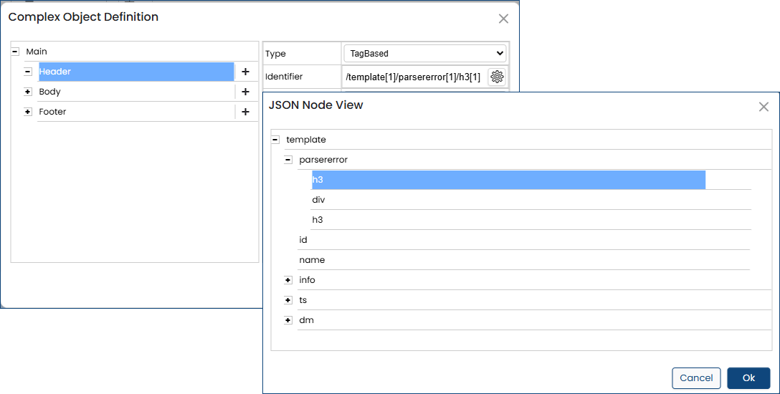
Task: Expand the Body tree node
Action: 28,92
